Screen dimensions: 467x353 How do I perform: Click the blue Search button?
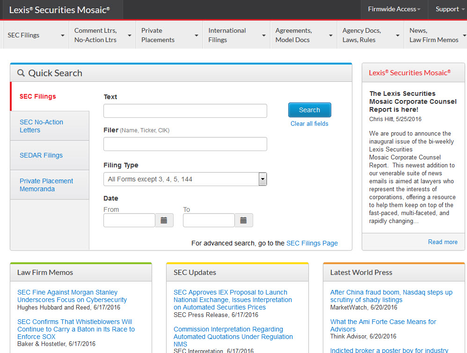click(x=309, y=110)
